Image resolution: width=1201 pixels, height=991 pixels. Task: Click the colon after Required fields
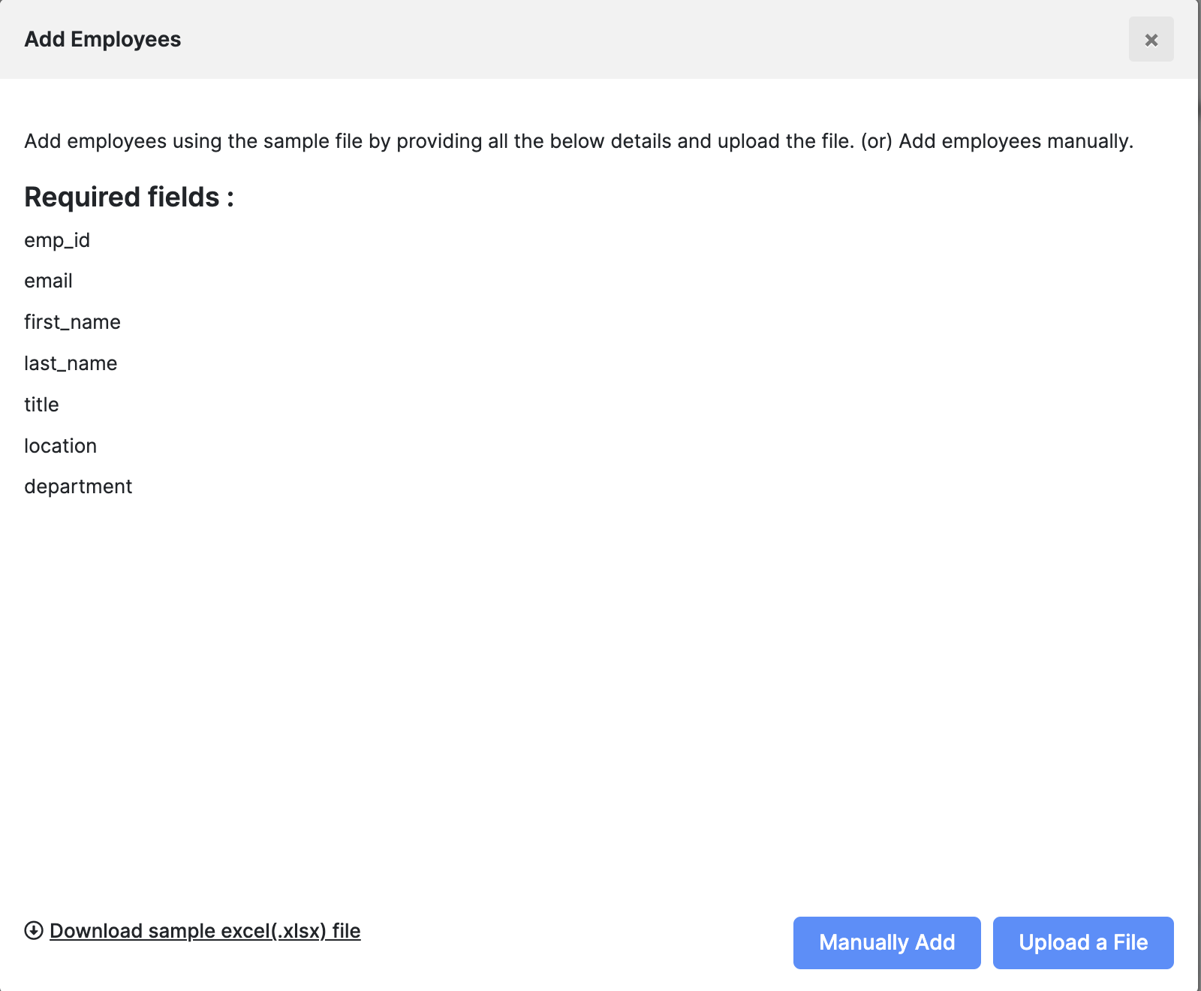click(230, 198)
